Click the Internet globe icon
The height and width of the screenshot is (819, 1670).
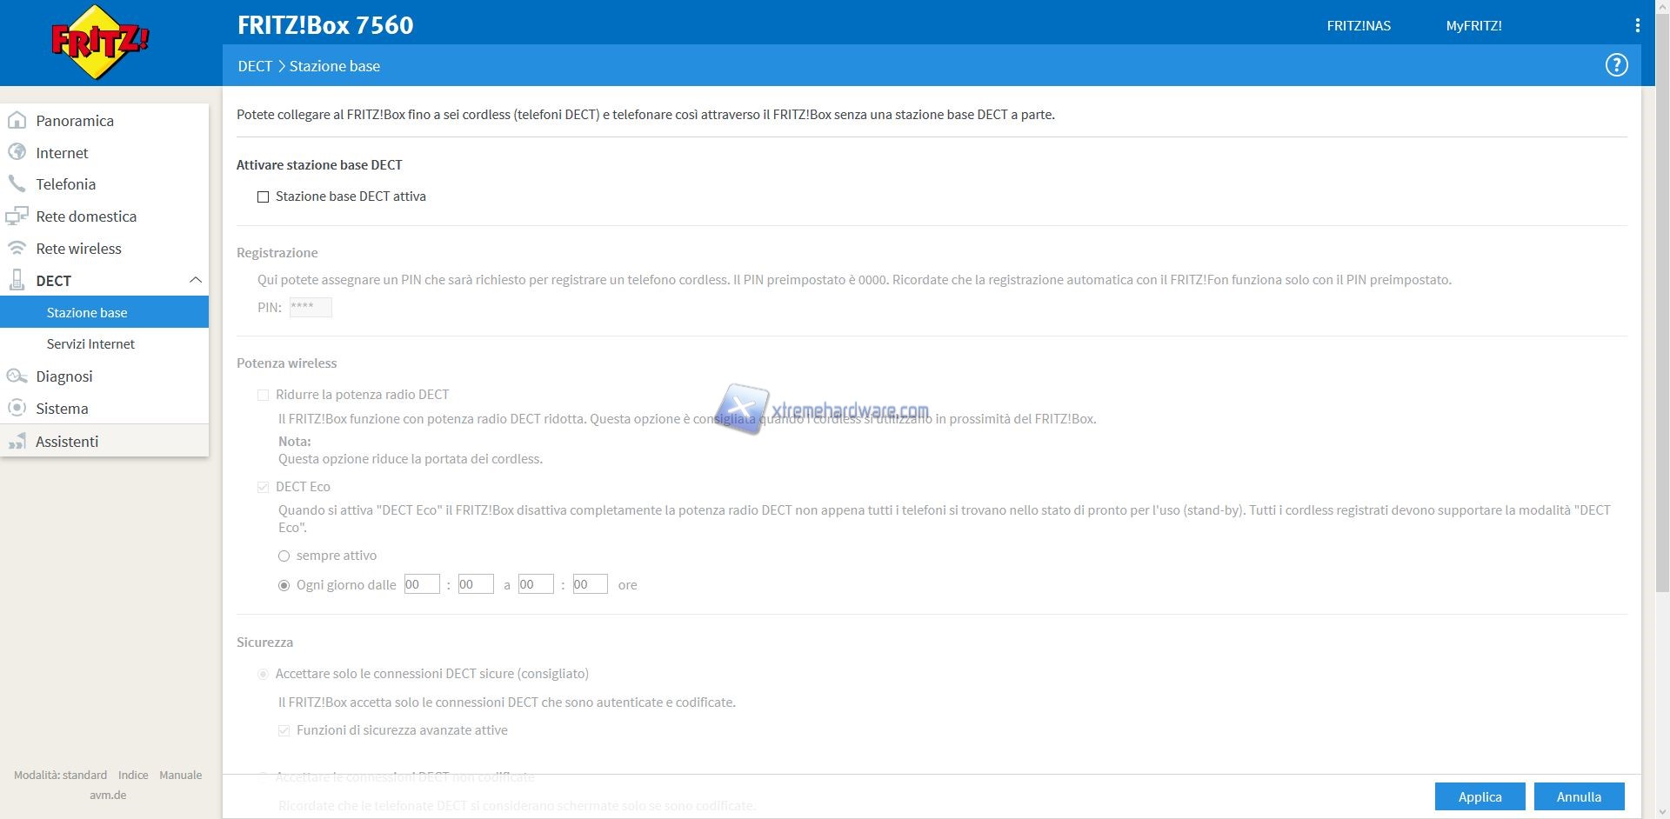pos(17,152)
